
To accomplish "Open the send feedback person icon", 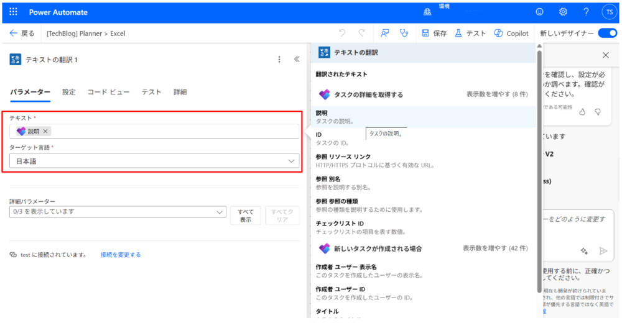I will (384, 34).
